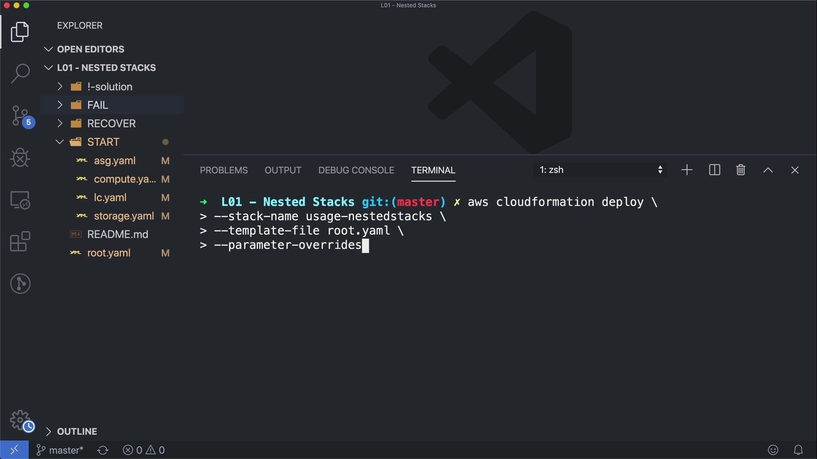Create new terminal with plus icon

pyautogui.click(x=687, y=170)
